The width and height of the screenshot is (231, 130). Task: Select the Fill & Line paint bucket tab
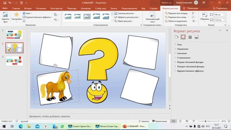[x=176, y=37]
